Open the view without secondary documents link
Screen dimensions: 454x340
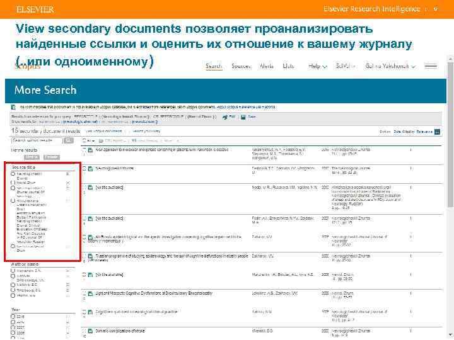pyautogui.click(x=104, y=131)
